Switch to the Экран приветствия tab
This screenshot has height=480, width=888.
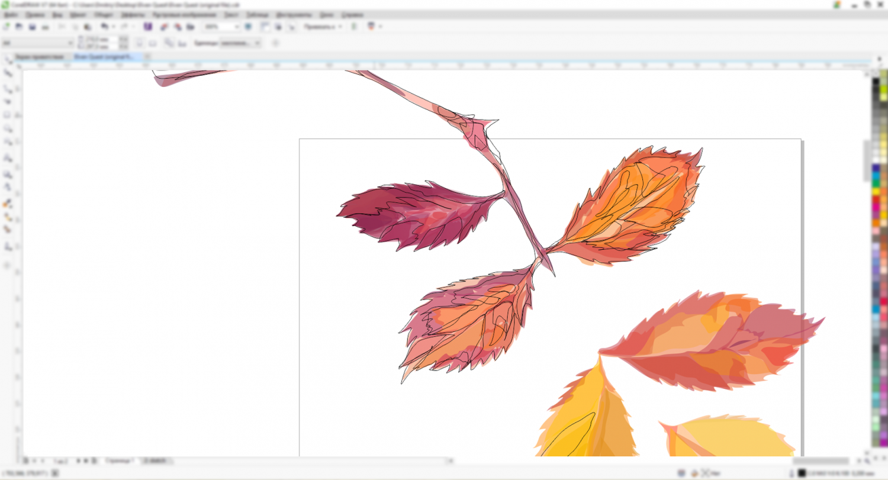point(39,57)
